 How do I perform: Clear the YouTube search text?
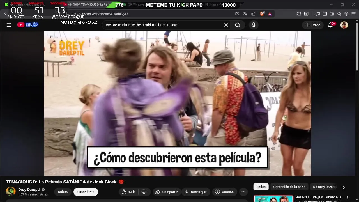[x=226, y=25]
